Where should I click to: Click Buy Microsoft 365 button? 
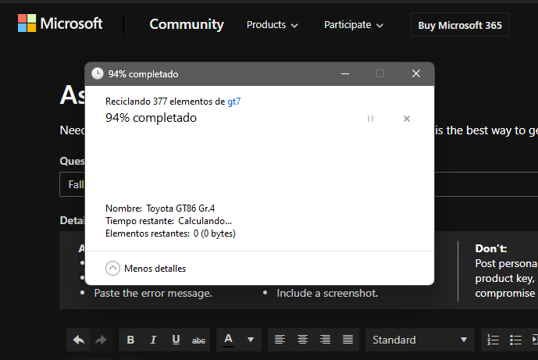pyautogui.click(x=460, y=25)
